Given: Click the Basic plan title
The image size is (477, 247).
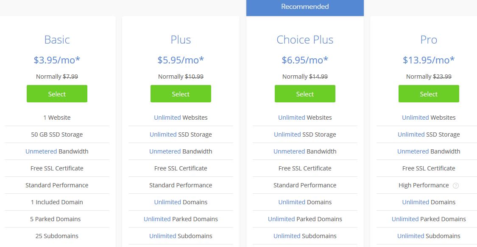Looking at the screenshot, I should 57,40.
